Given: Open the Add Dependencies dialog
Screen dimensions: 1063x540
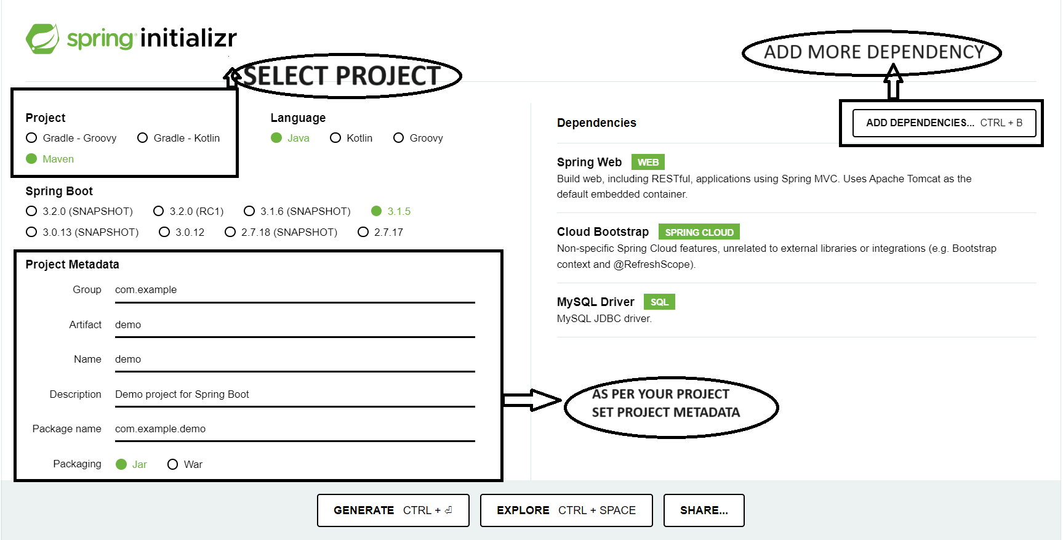Looking at the screenshot, I should pyautogui.click(x=944, y=123).
